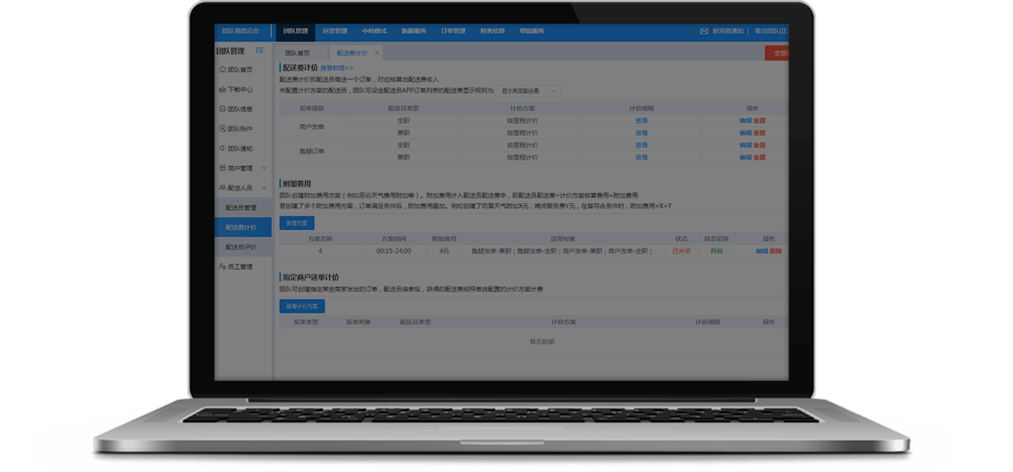The height and width of the screenshot is (472, 1013).
Task: Open the 查看教程 link
Action: click(x=337, y=67)
